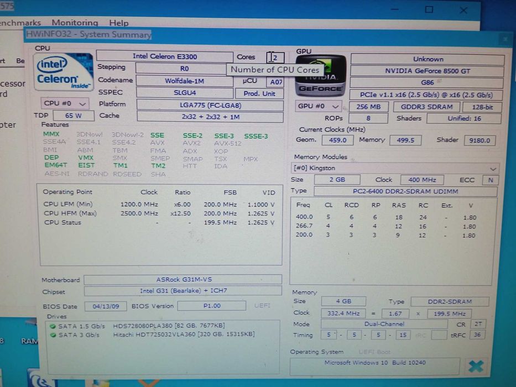Click the memory module Size value 2 GB
This screenshot has width=516, height=387.
(x=337, y=180)
